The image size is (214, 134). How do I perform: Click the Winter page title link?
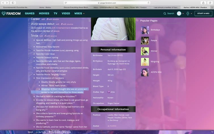click(x=154, y=51)
